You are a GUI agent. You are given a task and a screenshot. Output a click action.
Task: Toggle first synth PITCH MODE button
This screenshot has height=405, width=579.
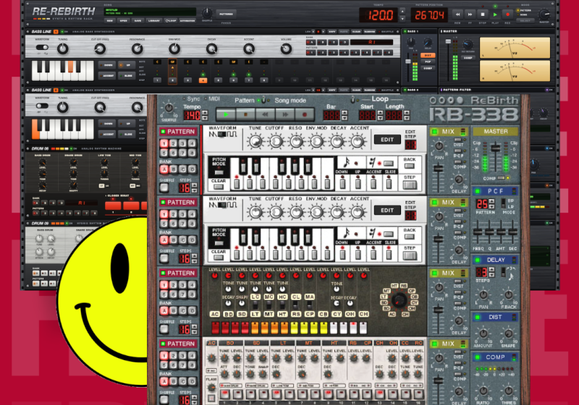point(219,172)
